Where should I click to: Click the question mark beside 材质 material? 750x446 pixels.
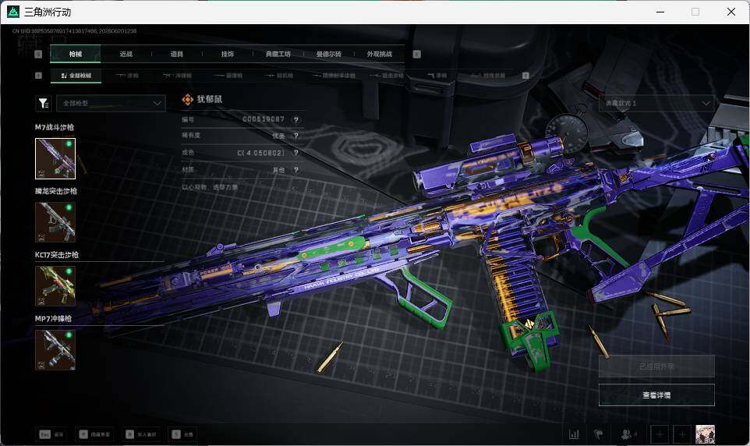coord(296,170)
